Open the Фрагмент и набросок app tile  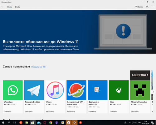pyautogui.click(x=98, y=97)
